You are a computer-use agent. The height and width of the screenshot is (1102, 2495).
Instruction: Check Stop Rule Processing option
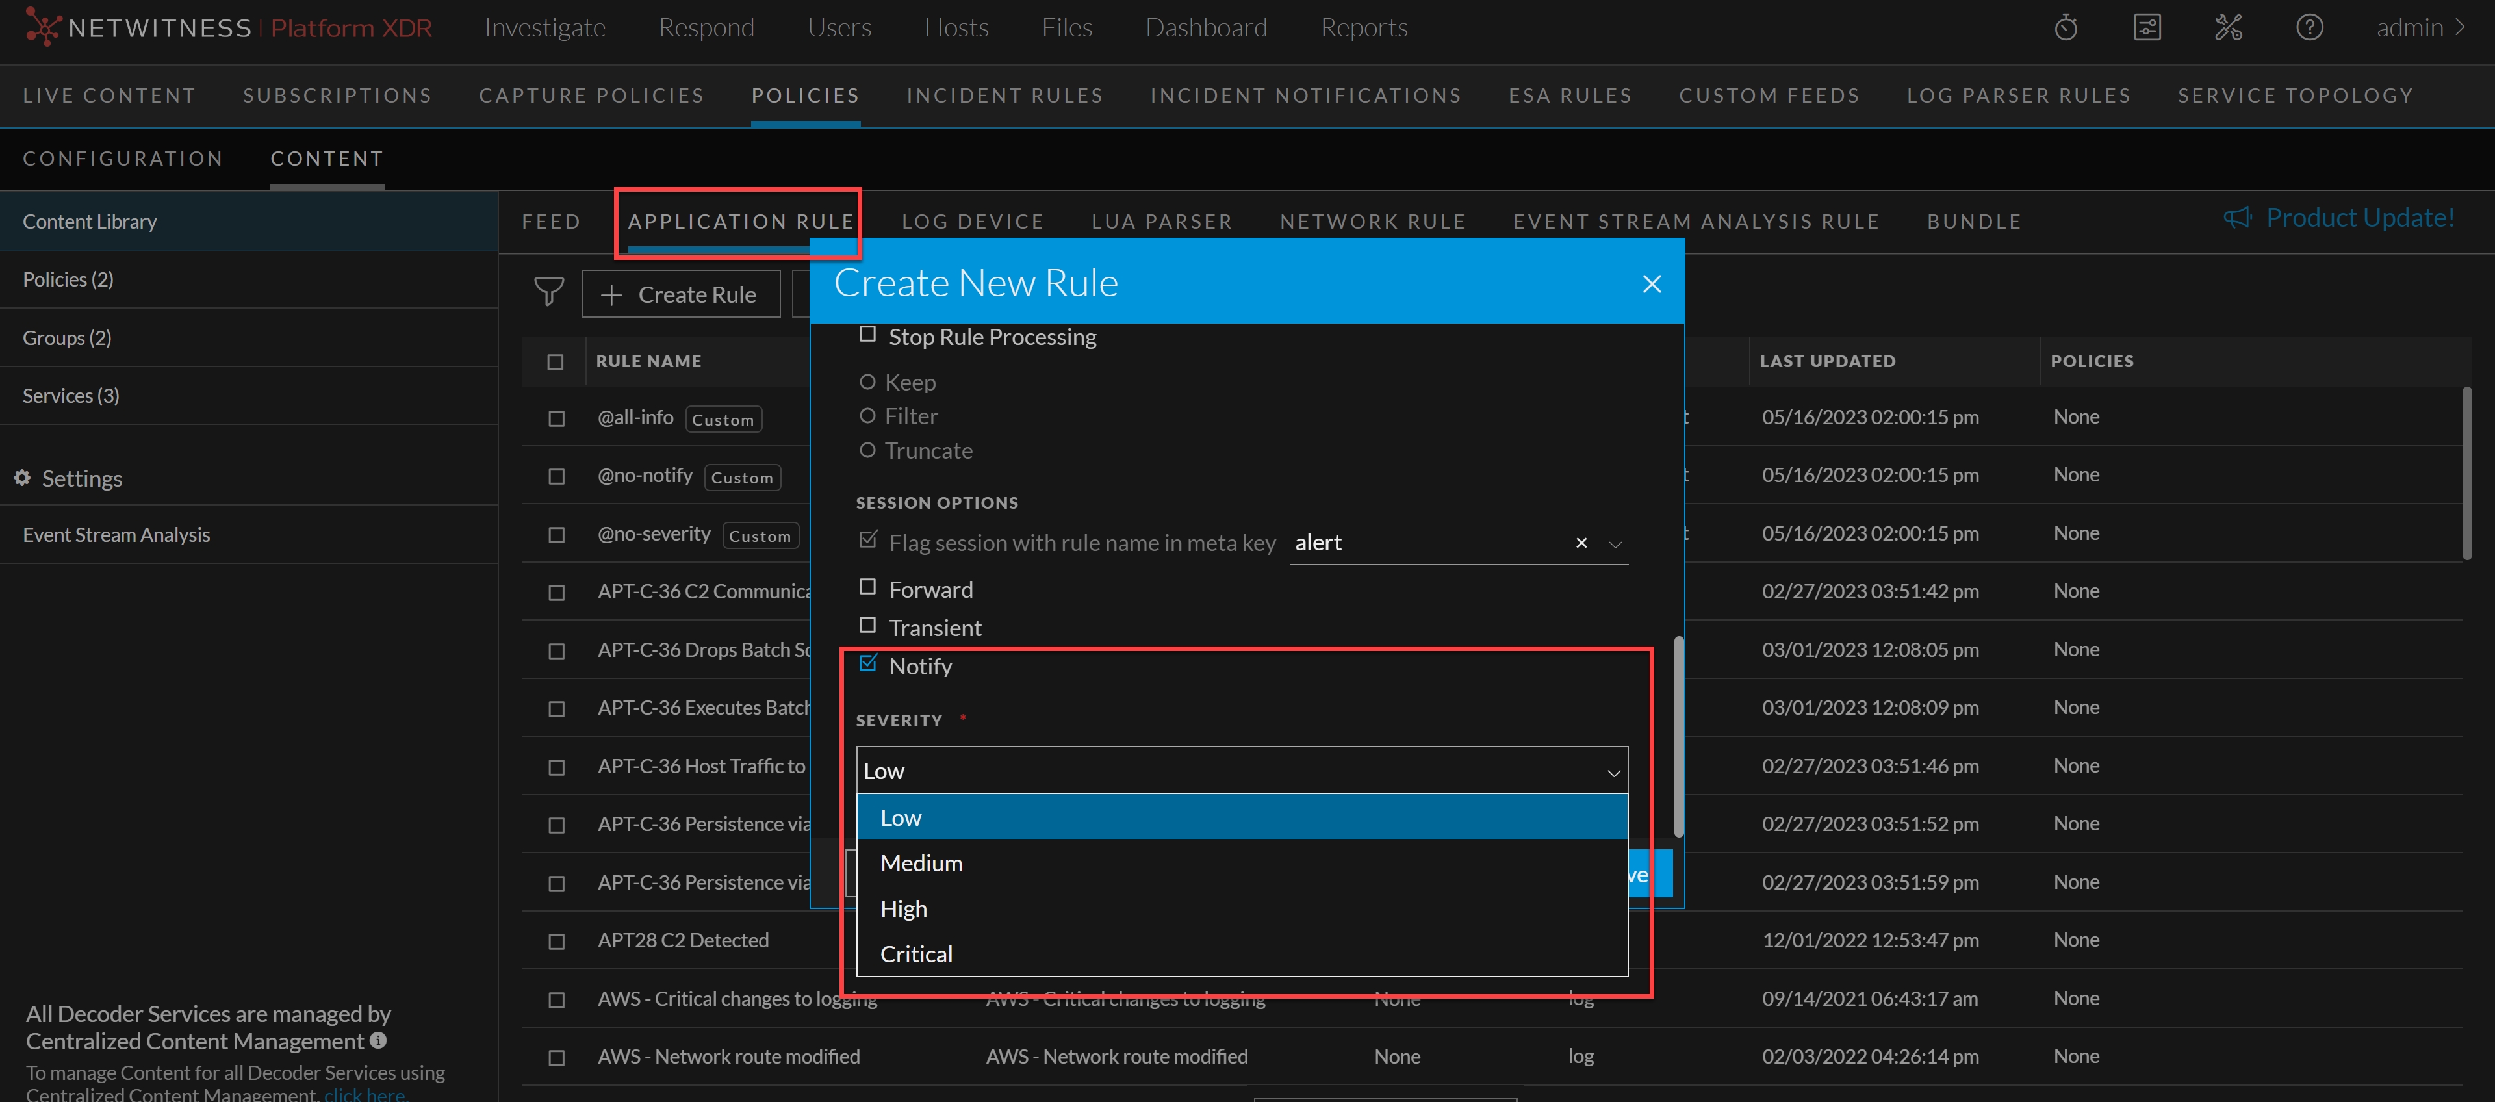click(867, 335)
